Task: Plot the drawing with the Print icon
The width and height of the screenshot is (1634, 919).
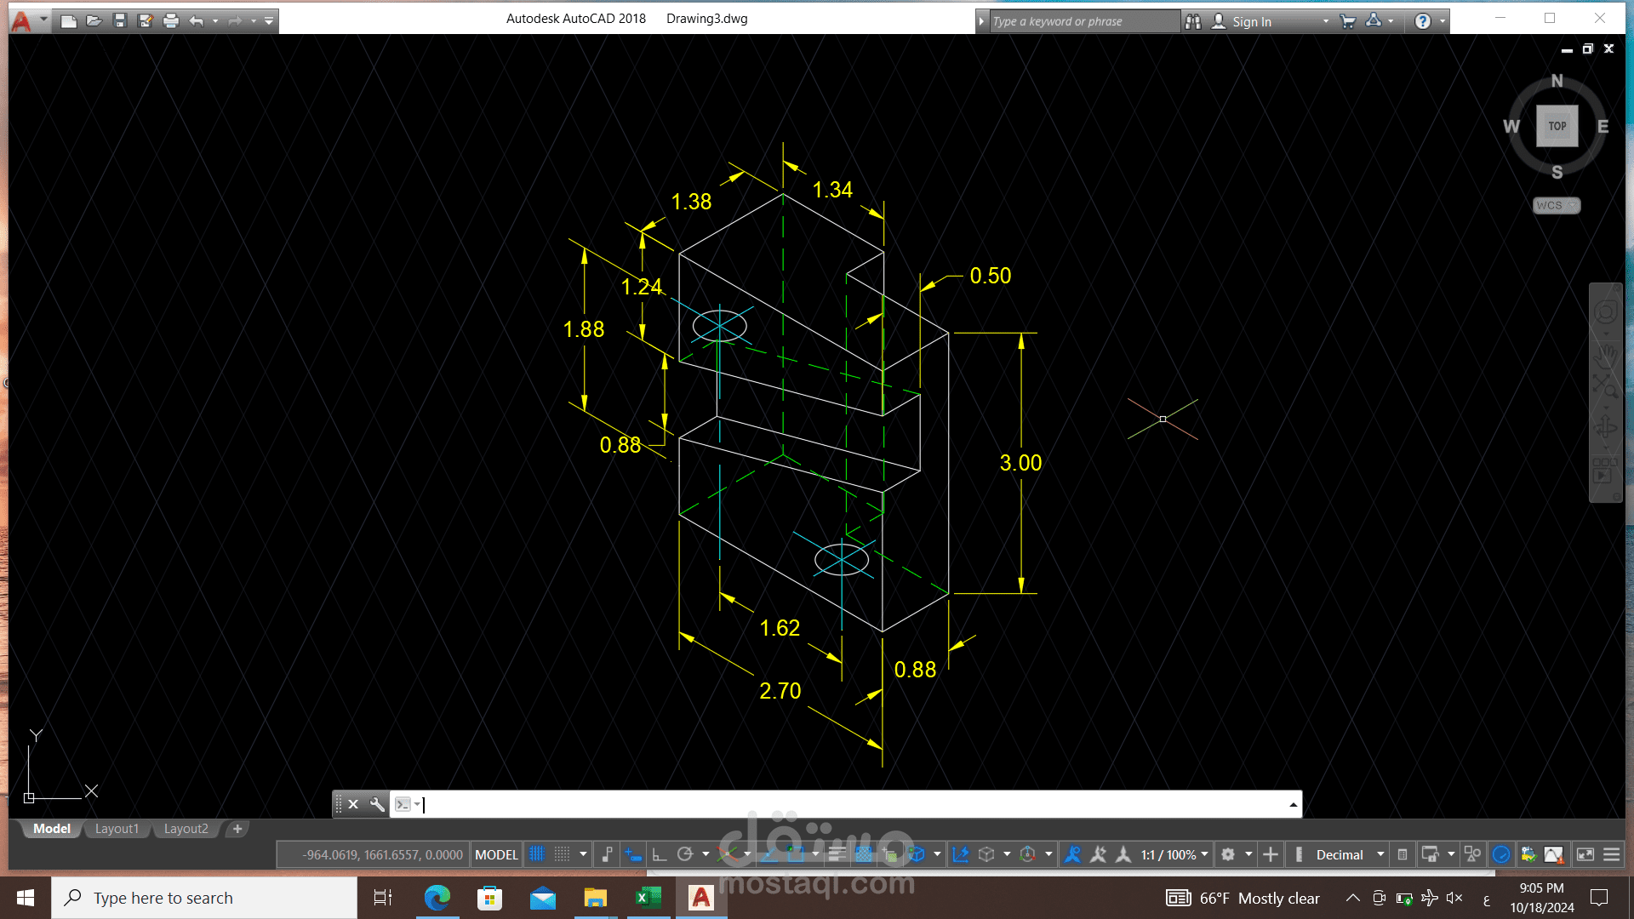Action: tap(171, 21)
